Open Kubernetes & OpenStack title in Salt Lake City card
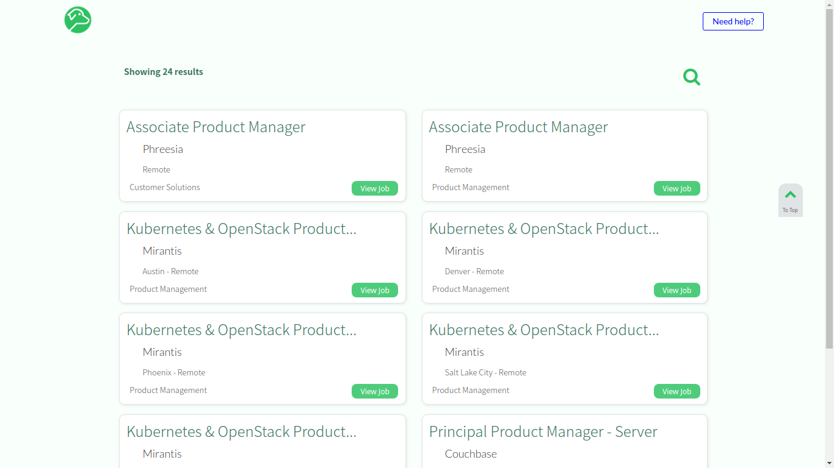834x468 pixels. click(544, 330)
